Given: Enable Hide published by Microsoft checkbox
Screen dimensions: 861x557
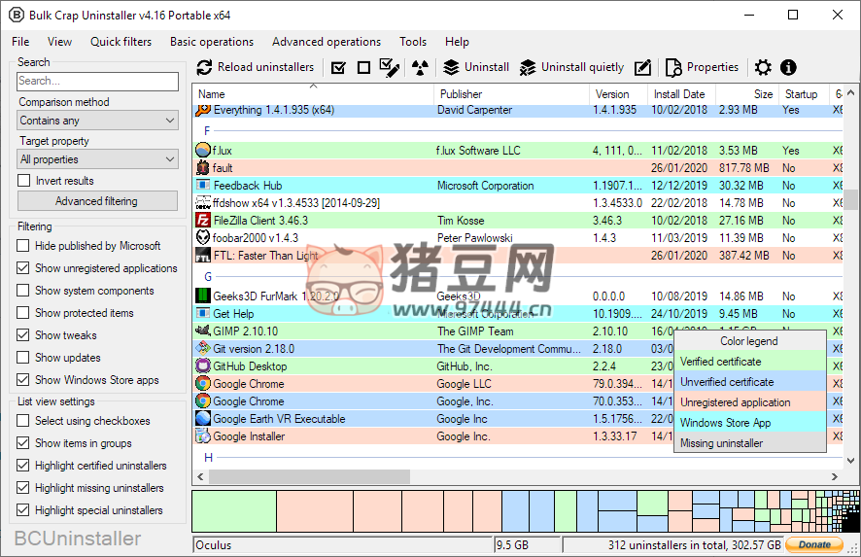Looking at the screenshot, I should click(24, 246).
